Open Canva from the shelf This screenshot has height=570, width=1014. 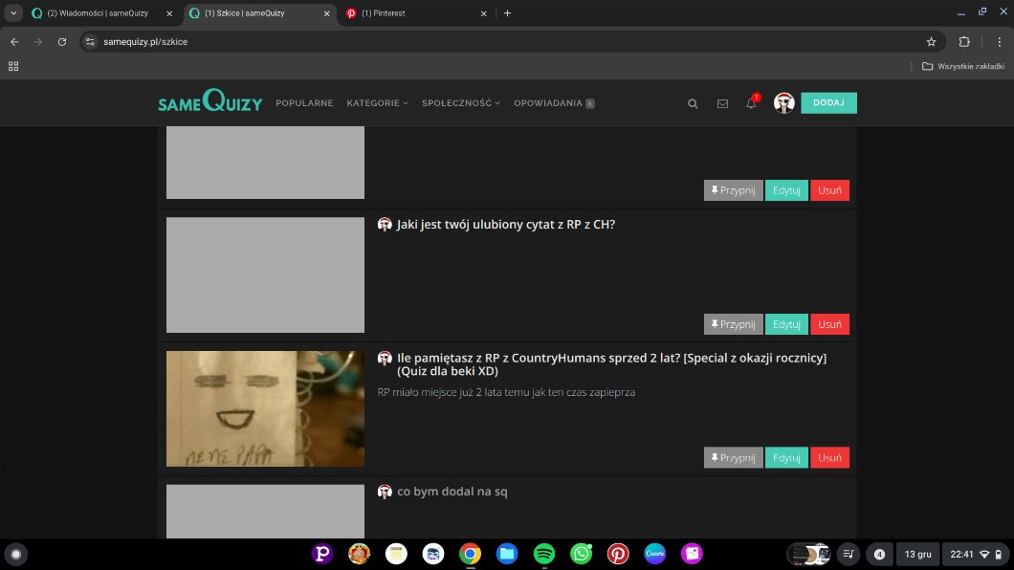655,554
